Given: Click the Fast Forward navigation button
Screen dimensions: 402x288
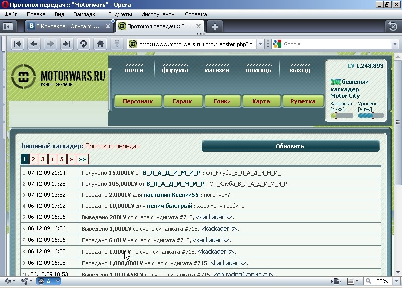Looking at the screenshot, I should tap(67, 44).
